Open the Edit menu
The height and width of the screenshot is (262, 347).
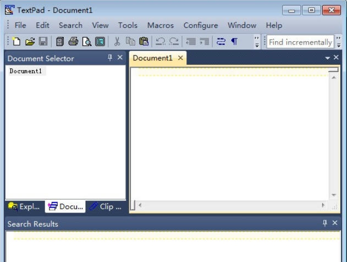pyautogui.click(x=42, y=25)
